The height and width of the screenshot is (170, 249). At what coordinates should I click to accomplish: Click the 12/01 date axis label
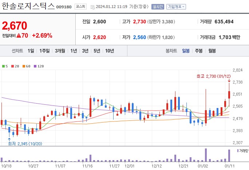(130, 166)
